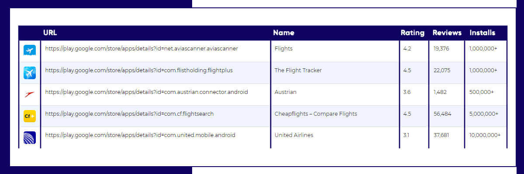Open the austrian connector android URL
The image size is (524, 174).
click(x=146, y=92)
